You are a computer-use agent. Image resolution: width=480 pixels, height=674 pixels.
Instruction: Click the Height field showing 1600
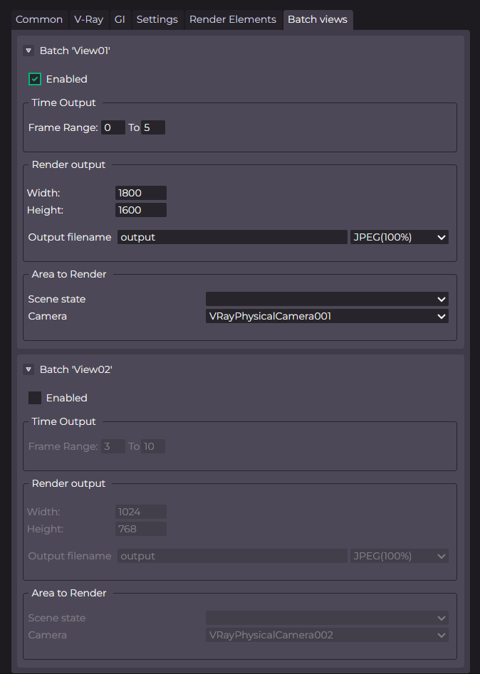coord(140,210)
